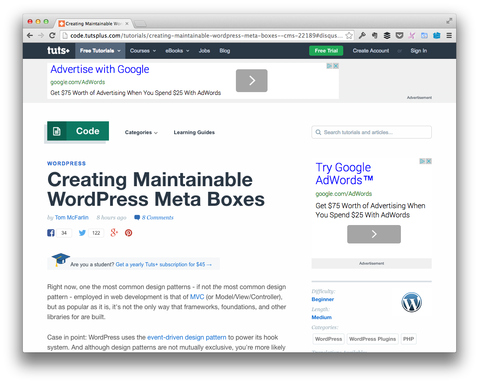Click the Facebook share icon
Screen dimensions: 479x384
point(51,233)
